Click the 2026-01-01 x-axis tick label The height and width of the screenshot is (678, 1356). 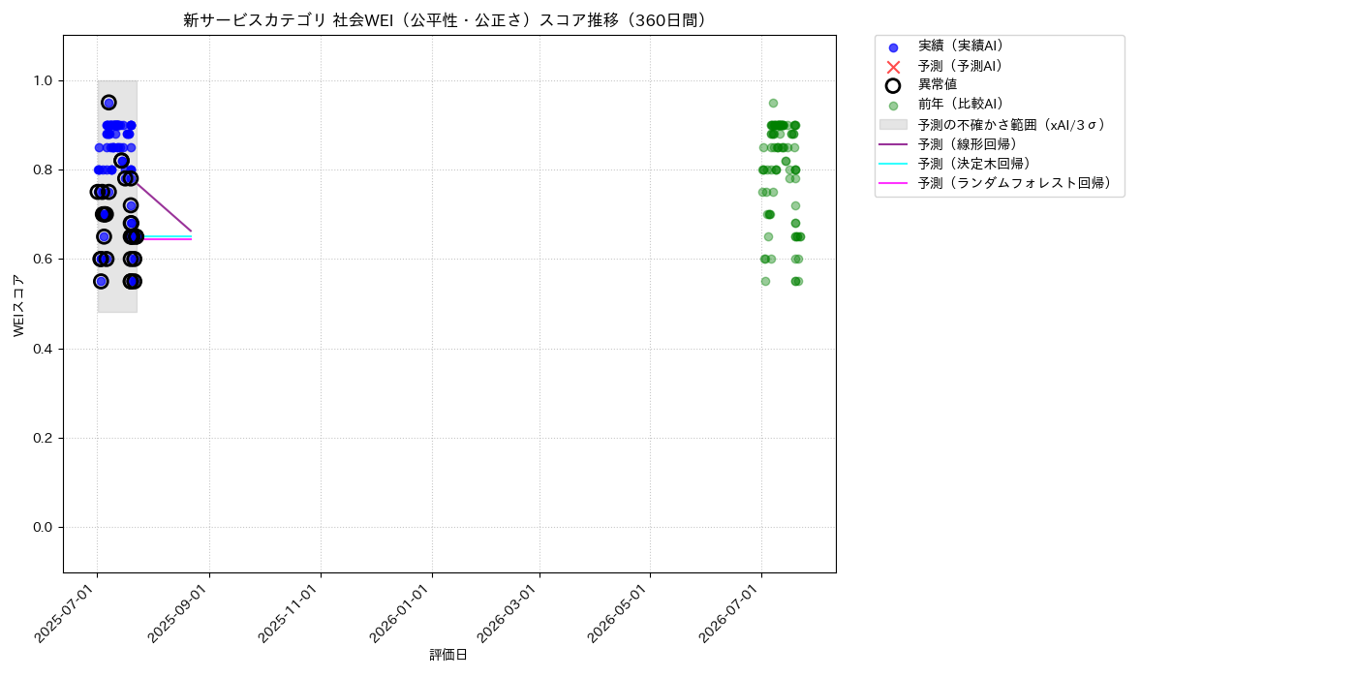click(x=402, y=613)
